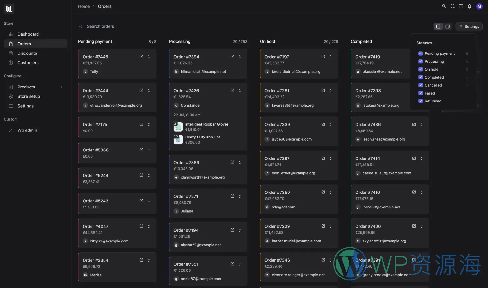
Task: Open Order #4047 external link icon
Action: coord(141,226)
